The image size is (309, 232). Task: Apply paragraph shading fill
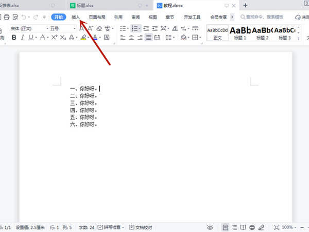coord(183,37)
